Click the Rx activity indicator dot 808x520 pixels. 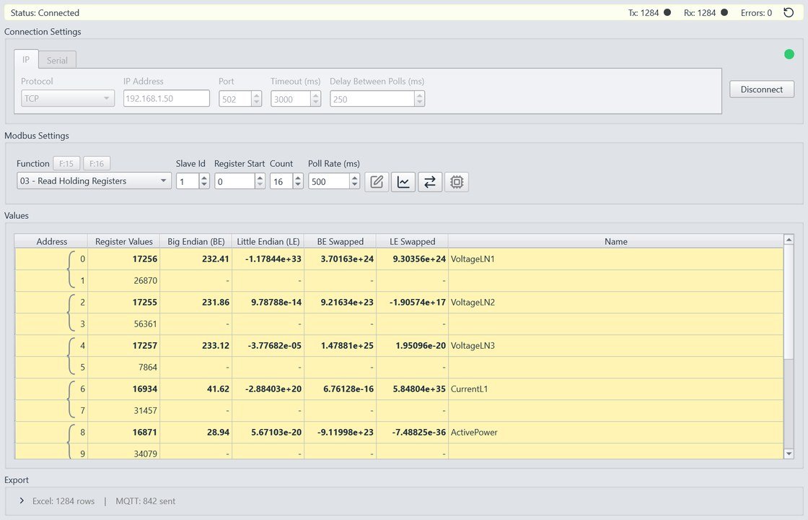(x=724, y=12)
